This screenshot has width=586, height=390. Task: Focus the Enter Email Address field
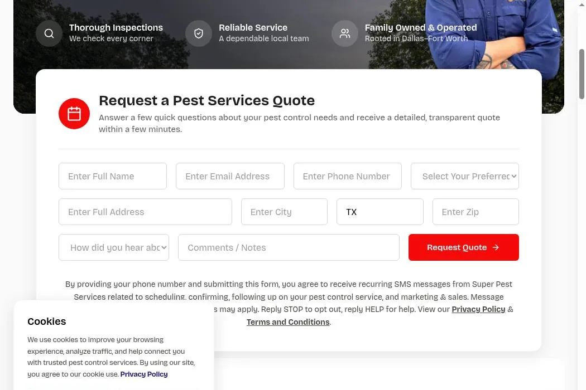coord(230,176)
